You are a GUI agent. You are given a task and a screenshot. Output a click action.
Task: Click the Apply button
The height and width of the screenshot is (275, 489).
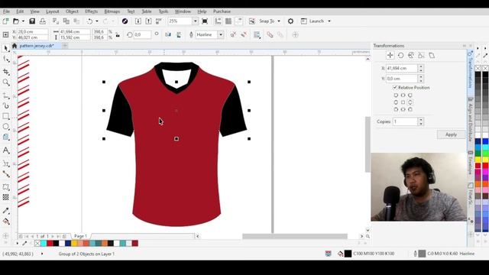[451, 134]
